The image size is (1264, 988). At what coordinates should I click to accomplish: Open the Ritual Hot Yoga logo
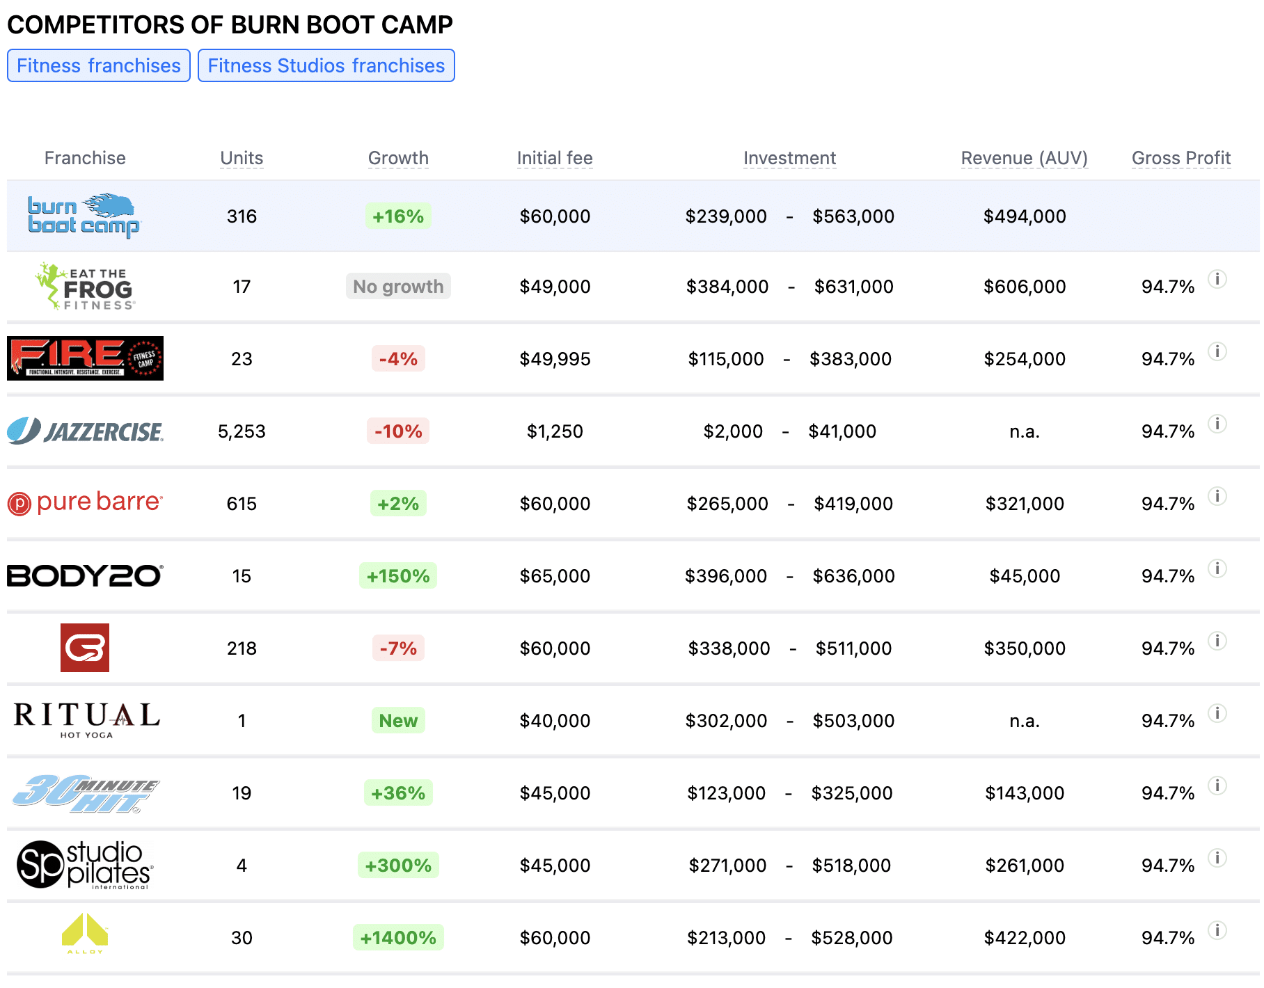coord(86,720)
